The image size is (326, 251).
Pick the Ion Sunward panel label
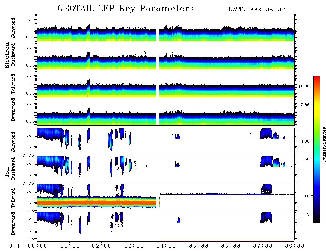click(x=13, y=142)
